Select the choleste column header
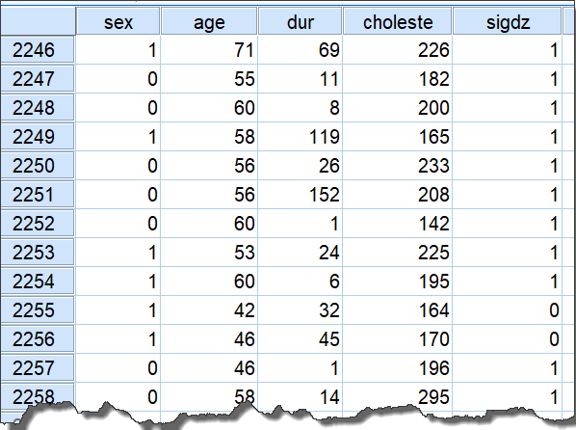Image resolution: width=576 pixels, height=430 pixels. 398,21
